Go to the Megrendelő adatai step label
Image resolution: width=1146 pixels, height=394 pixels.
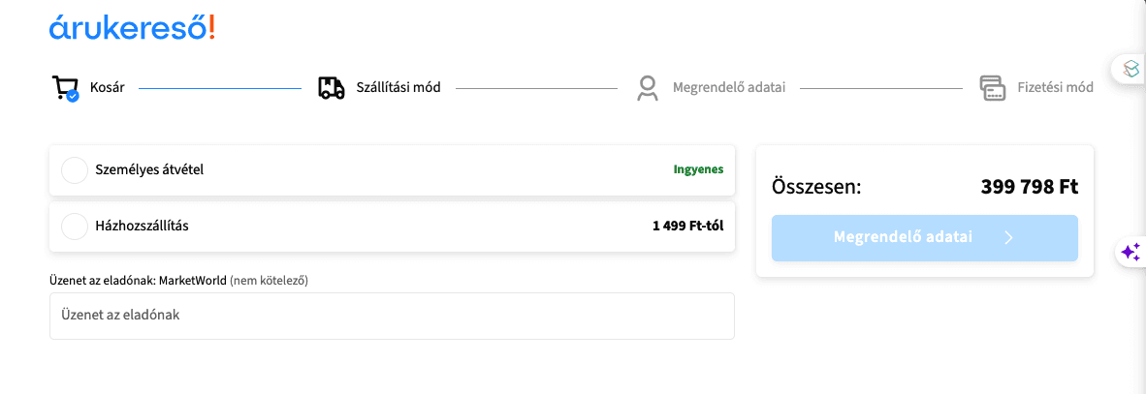(729, 87)
